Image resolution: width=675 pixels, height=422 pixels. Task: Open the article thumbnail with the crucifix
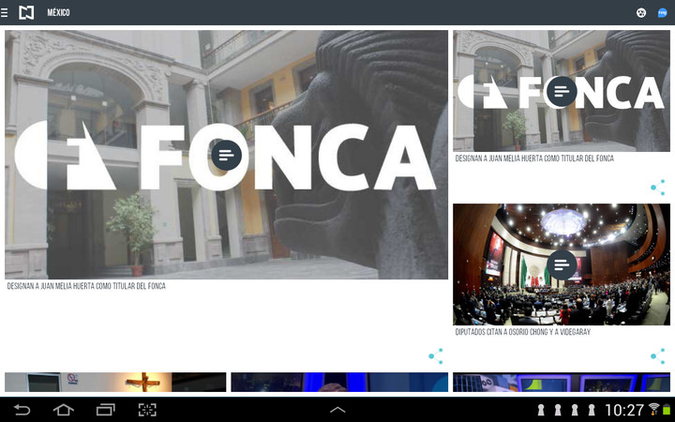coord(115,383)
